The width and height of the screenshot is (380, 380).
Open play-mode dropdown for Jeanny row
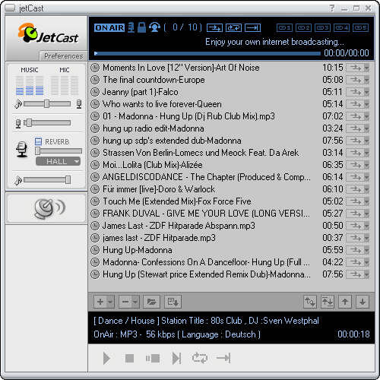tap(366, 92)
